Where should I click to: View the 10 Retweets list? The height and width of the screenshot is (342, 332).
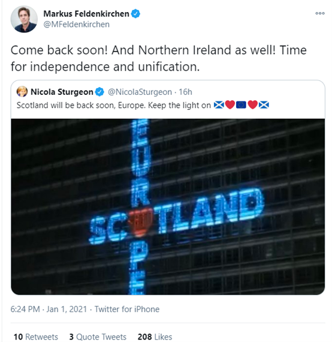click(36, 337)
